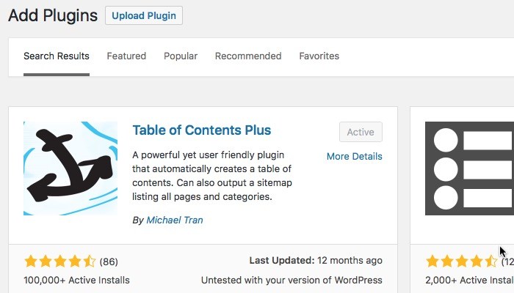This screenshot has width=514, height=293.
Task: Open the Favorites tab
Action: (319, 56)
